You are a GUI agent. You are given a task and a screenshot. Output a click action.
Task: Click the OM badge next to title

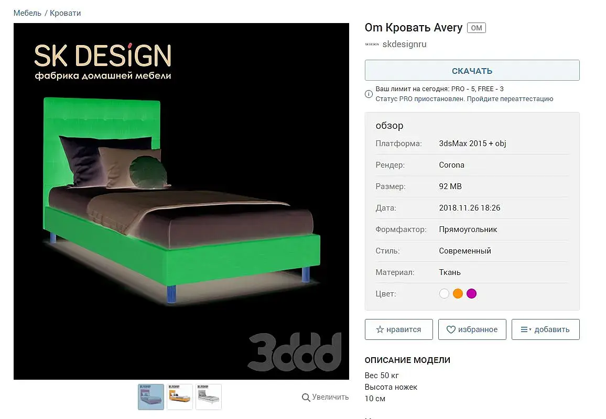click(x=476, y=28)
